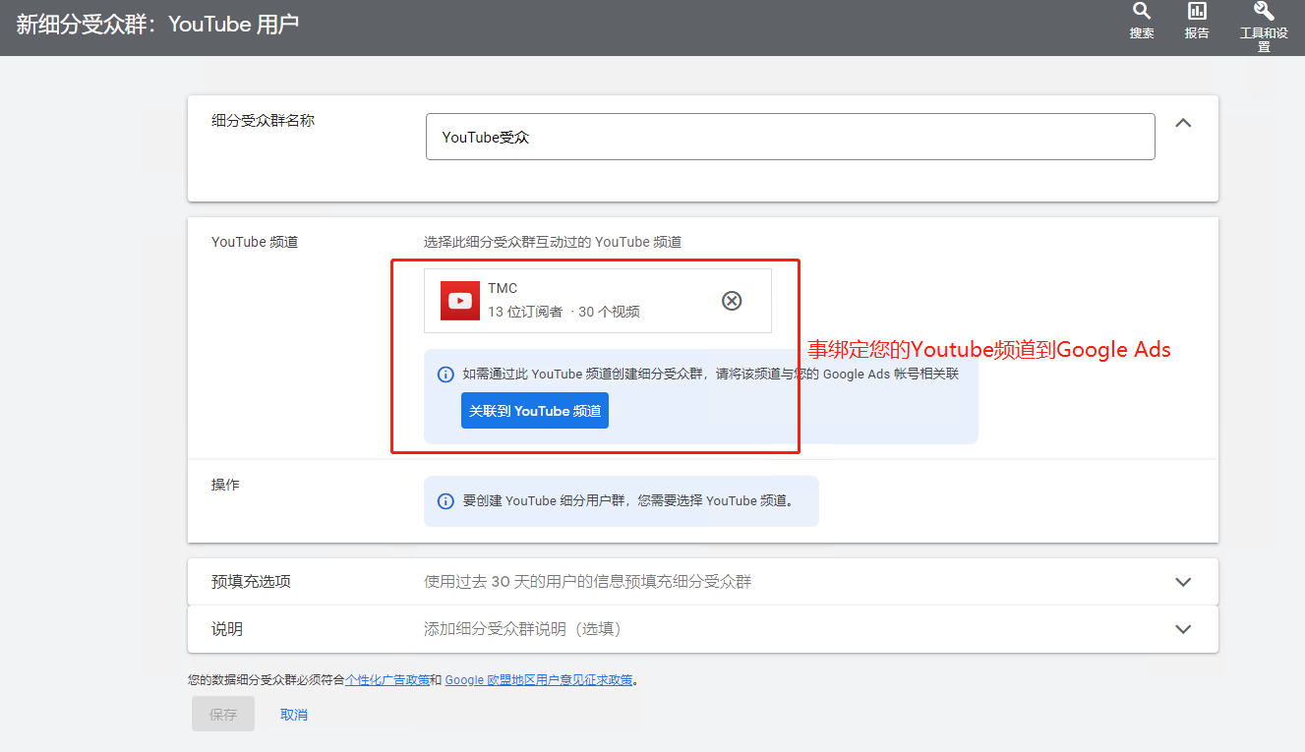Remove the TMC channel with the X icon
Image resolution: width=1305 pixels, height=752 pixels.
pyautogui.click(x=732, y=301)
